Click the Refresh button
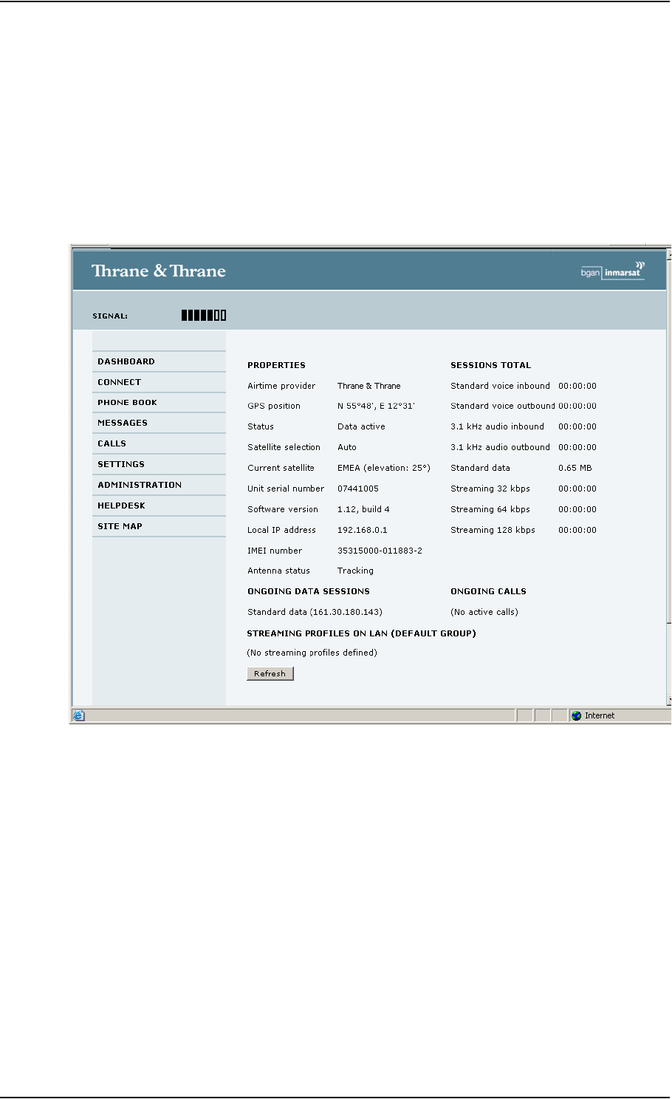 click(270, 673)
